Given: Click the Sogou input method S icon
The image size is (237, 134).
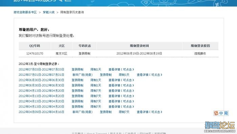Looking at the screenshot, I should (x=216, y=113).
